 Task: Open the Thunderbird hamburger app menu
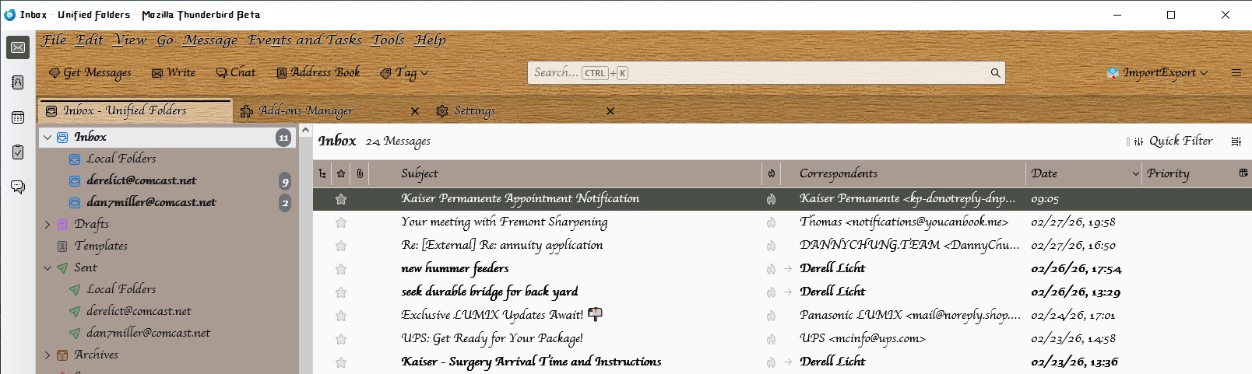coord(1236,72)
